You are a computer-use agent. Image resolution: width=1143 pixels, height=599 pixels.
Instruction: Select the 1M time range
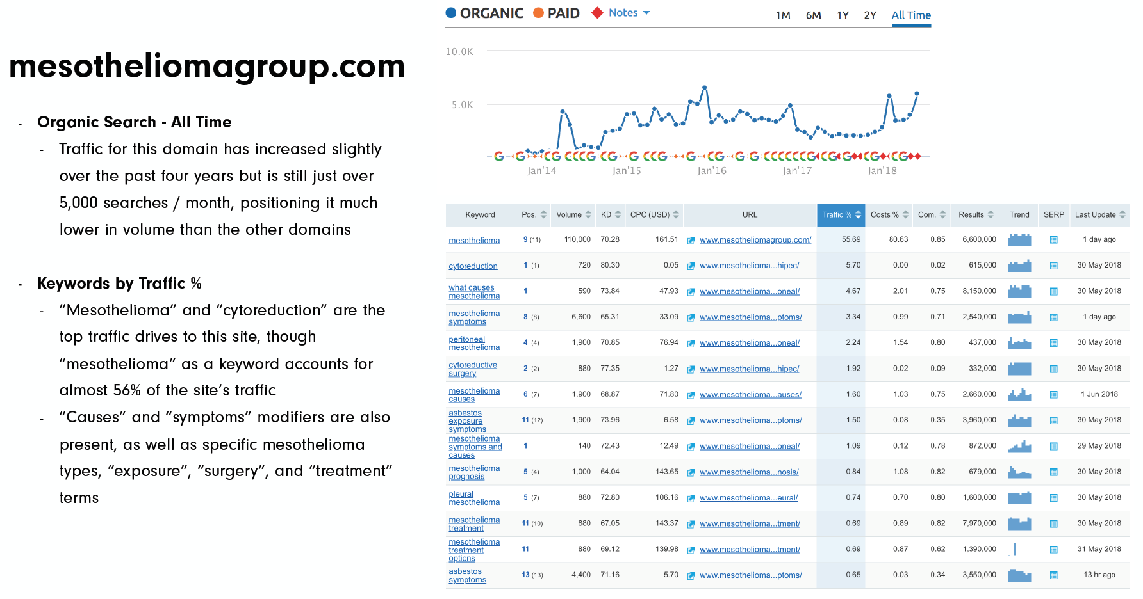click(783, 15)
